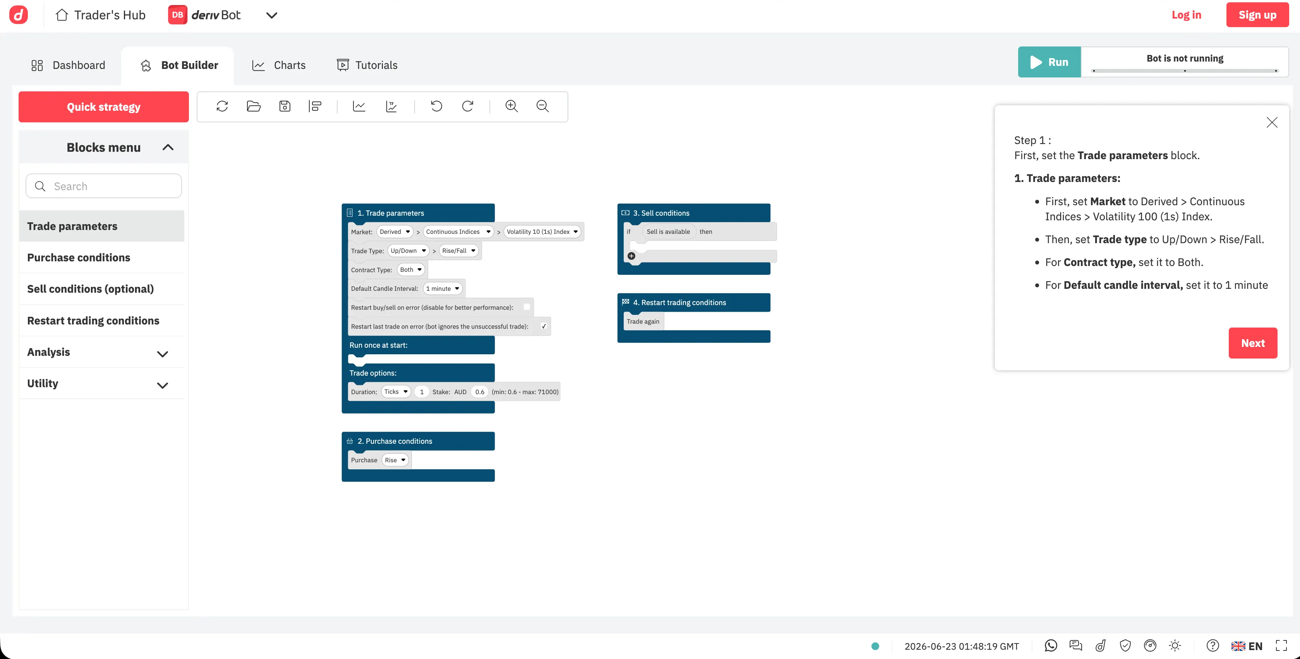Click the Purchase conditions block header icon
The image size is (1300, 659).
[350, 441]
